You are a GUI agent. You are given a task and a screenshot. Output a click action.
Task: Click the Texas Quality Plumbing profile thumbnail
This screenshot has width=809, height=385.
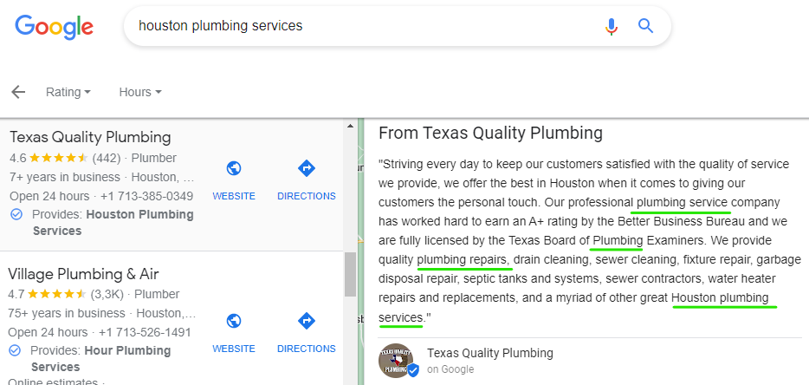tap(397, 361)
